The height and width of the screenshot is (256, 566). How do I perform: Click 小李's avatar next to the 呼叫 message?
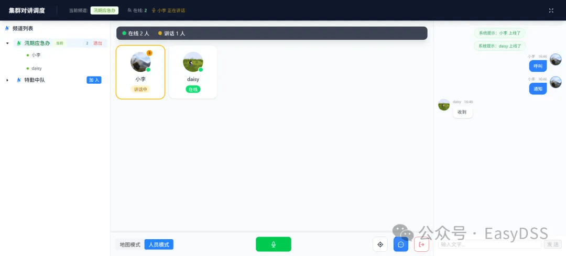tap(556, 60)
